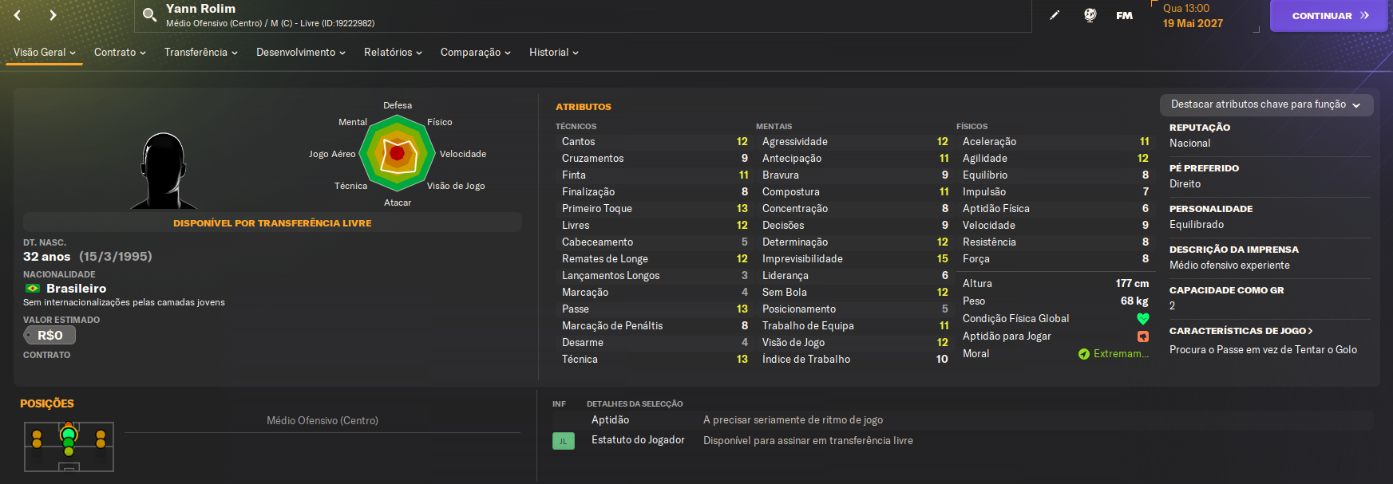Open the Relatórios tab menu

click(x=393, y=53)
